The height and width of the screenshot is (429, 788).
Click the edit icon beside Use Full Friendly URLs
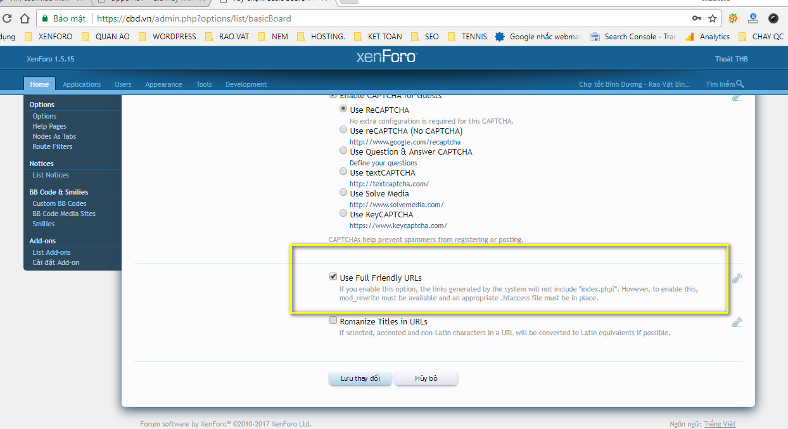(x=737, y=278)
